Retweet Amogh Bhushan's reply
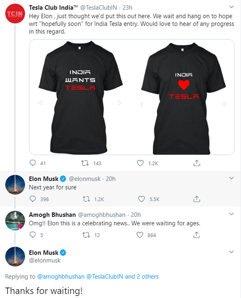This screenshot has height=298, width=241. pos(86,235)
